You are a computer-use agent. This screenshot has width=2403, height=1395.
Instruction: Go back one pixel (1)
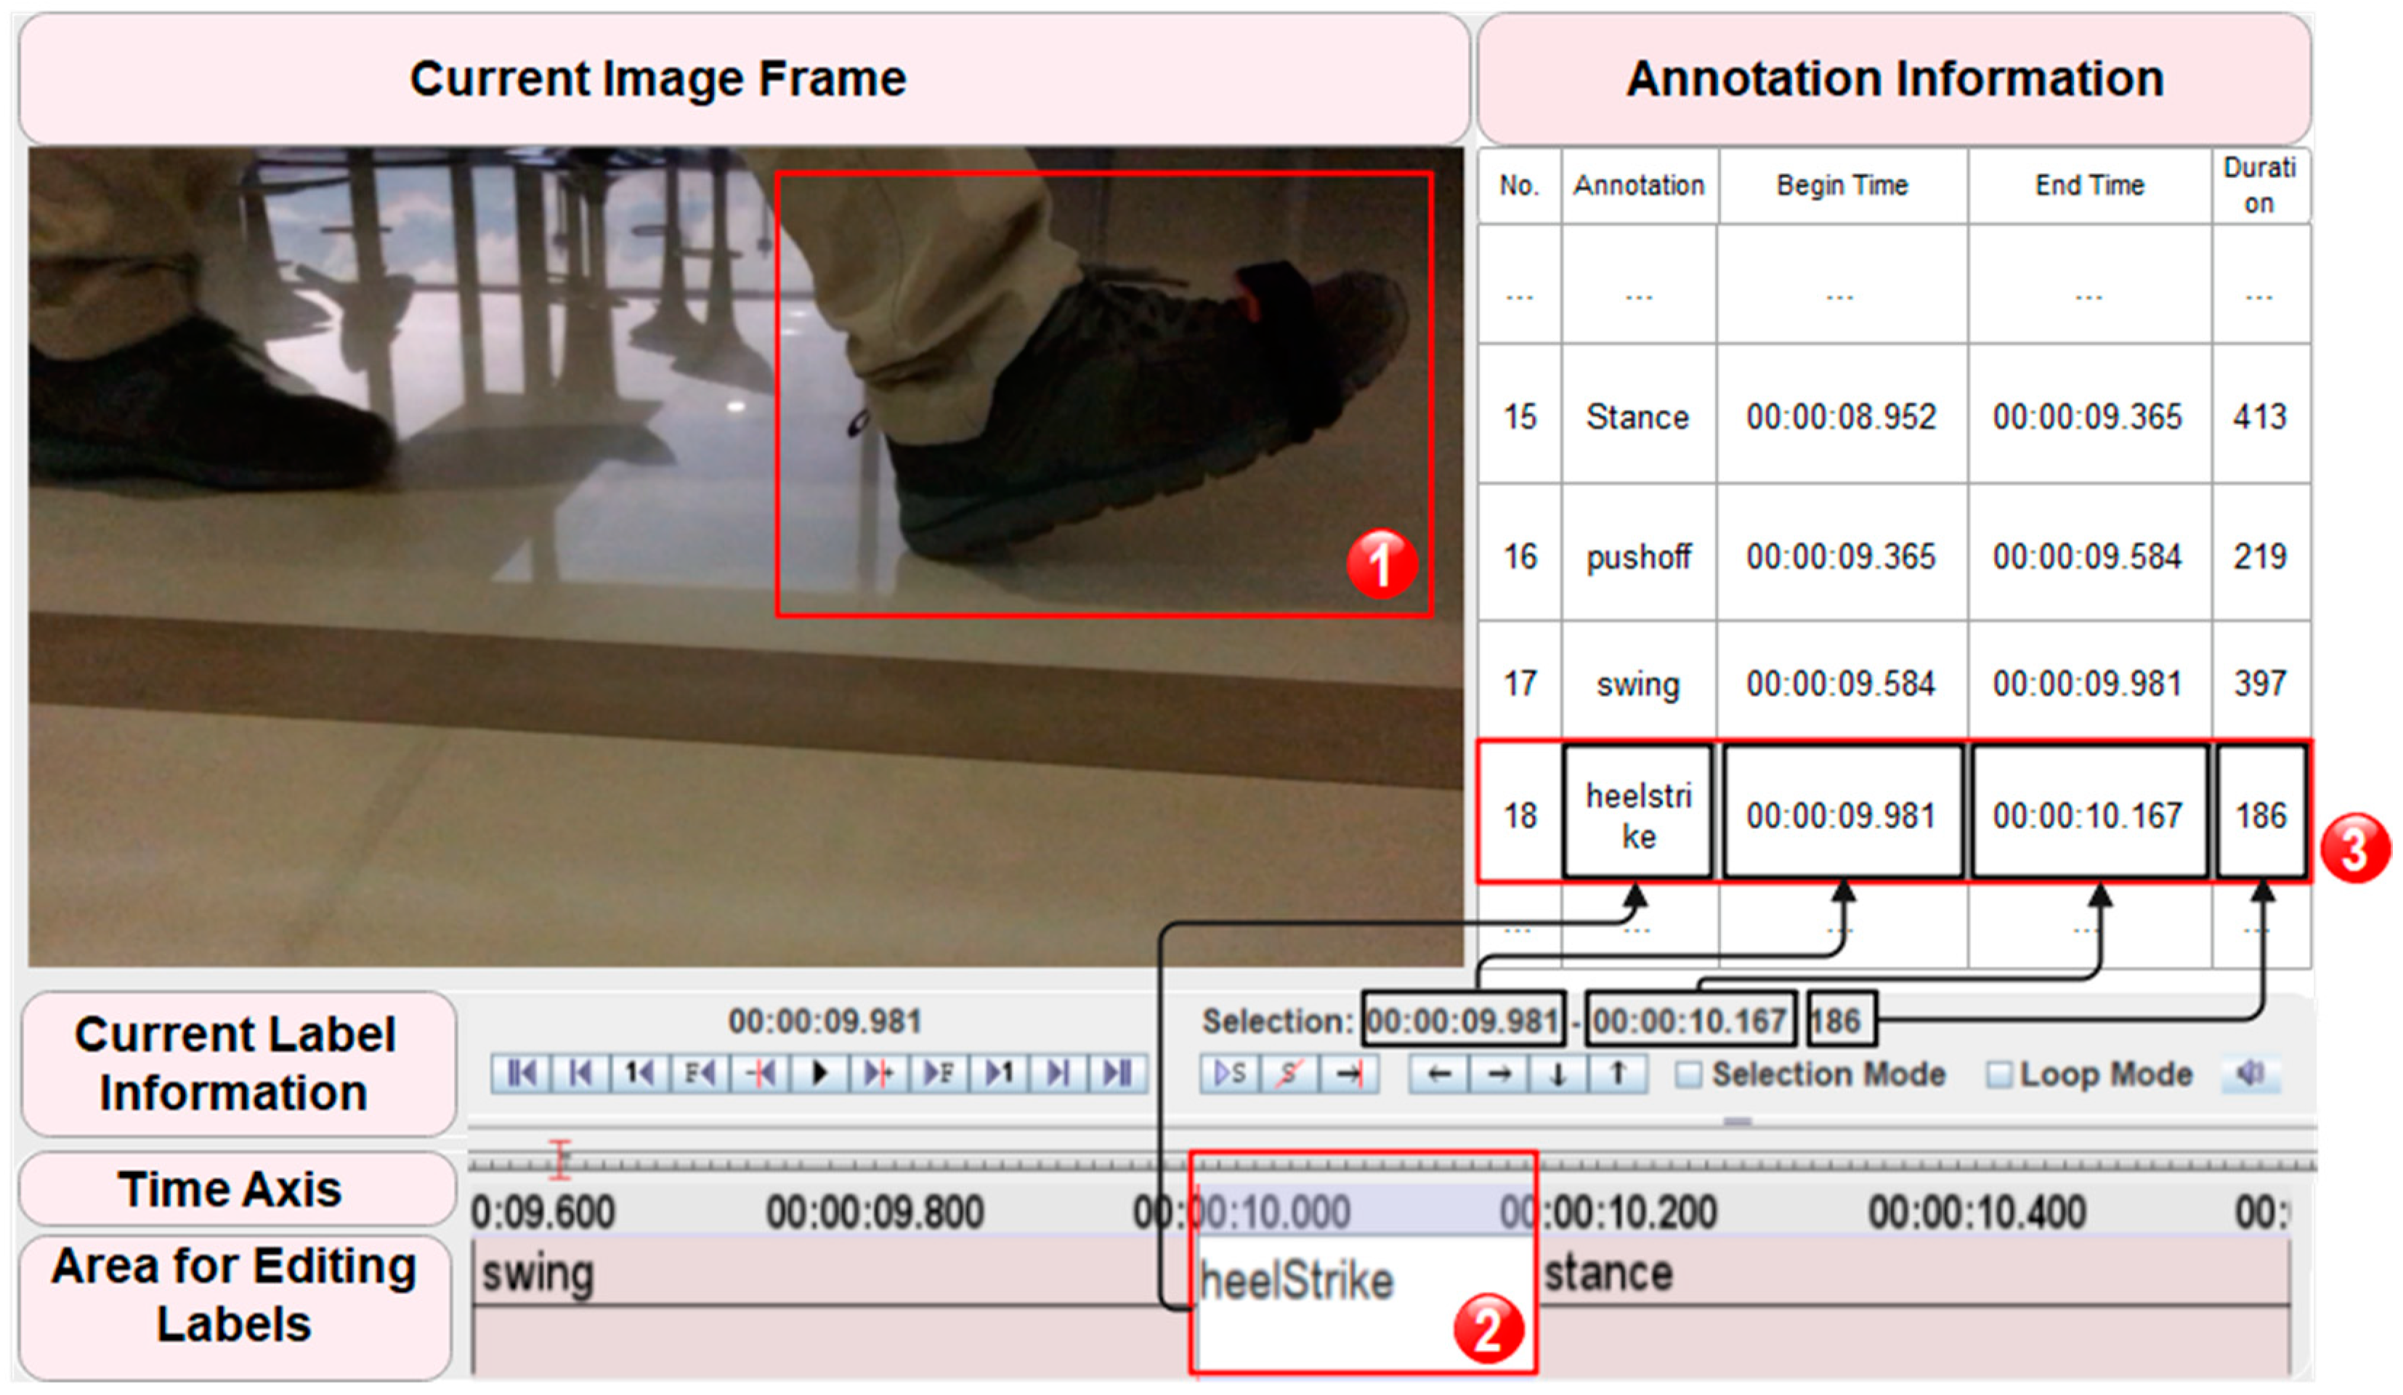[x=640, y=1075]
